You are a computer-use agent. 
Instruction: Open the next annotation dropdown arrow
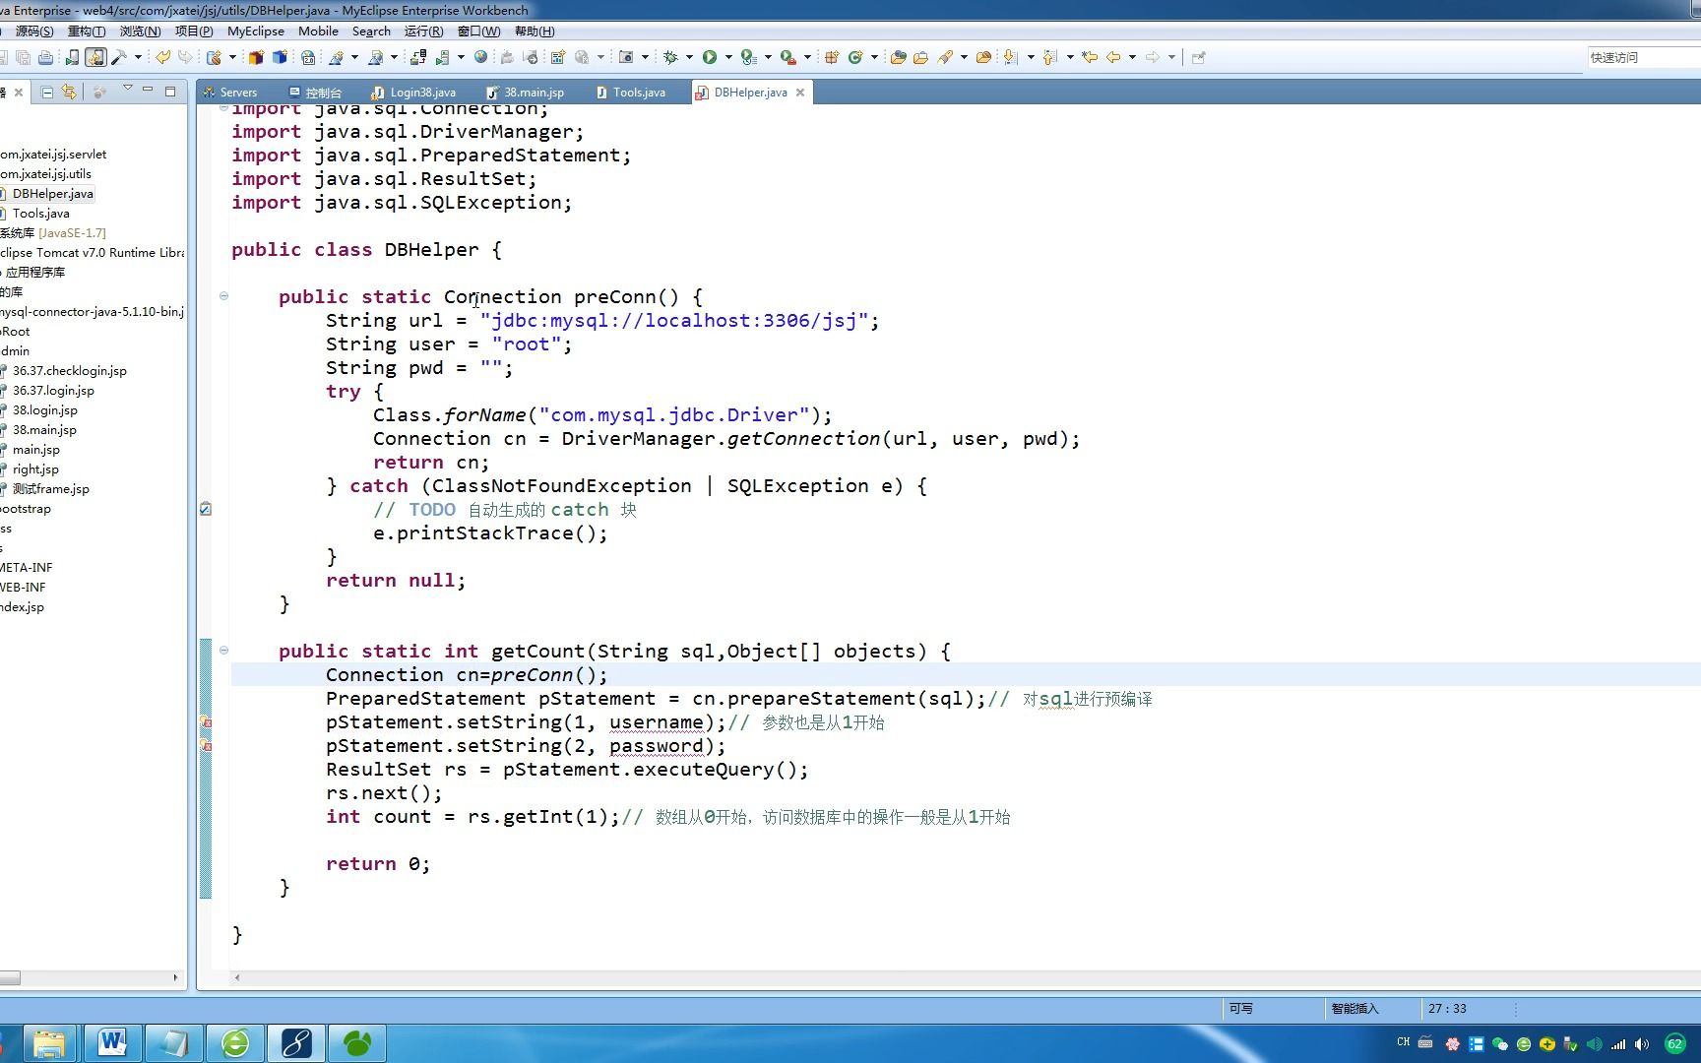pos(1030,57)
